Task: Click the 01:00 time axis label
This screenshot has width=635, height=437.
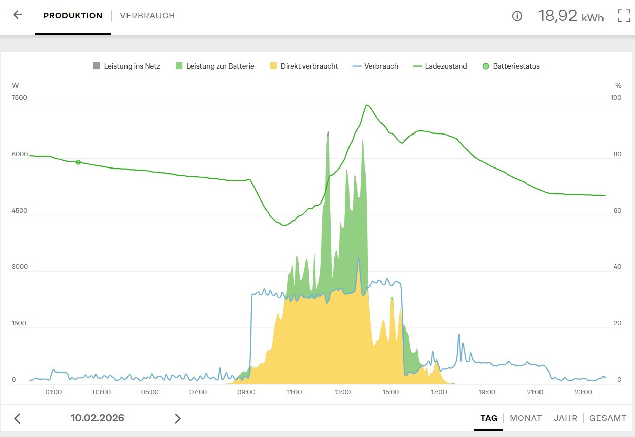Action: (54, 392)
